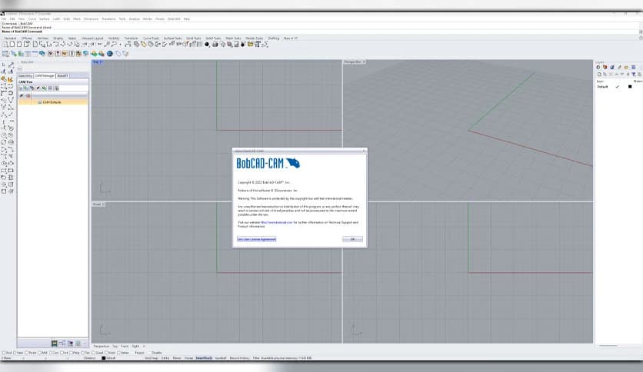Viewport: 643px width, 372px height.
Task: Toggle the Mid osnap checkbox
Action: pyautogui.click(x=39, y=353)
